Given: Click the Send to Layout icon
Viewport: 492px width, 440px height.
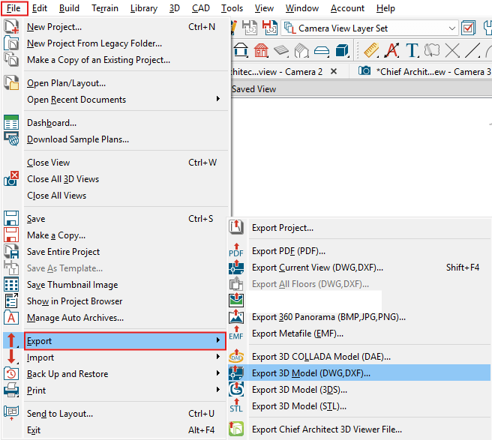Looking at the screenshot, I should 11,413.
